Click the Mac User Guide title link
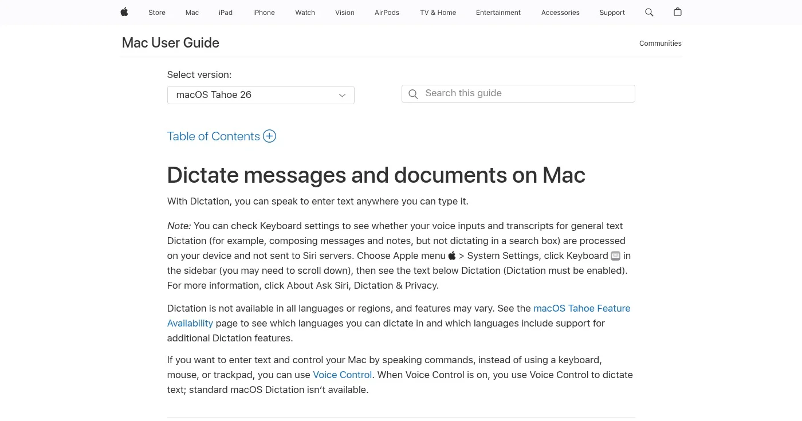Screen dimensions: 802x421 point(171,43)
